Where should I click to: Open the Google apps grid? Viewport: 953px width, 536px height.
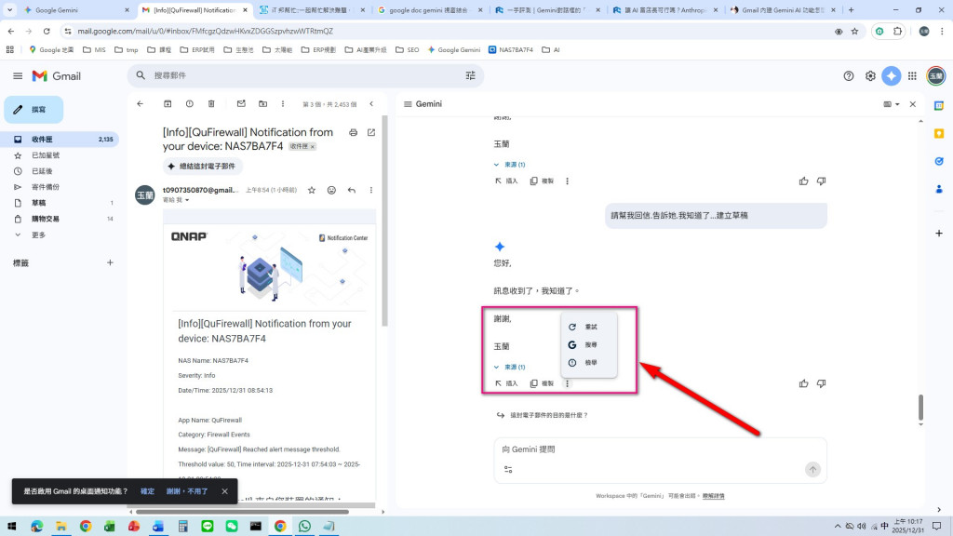912,76
